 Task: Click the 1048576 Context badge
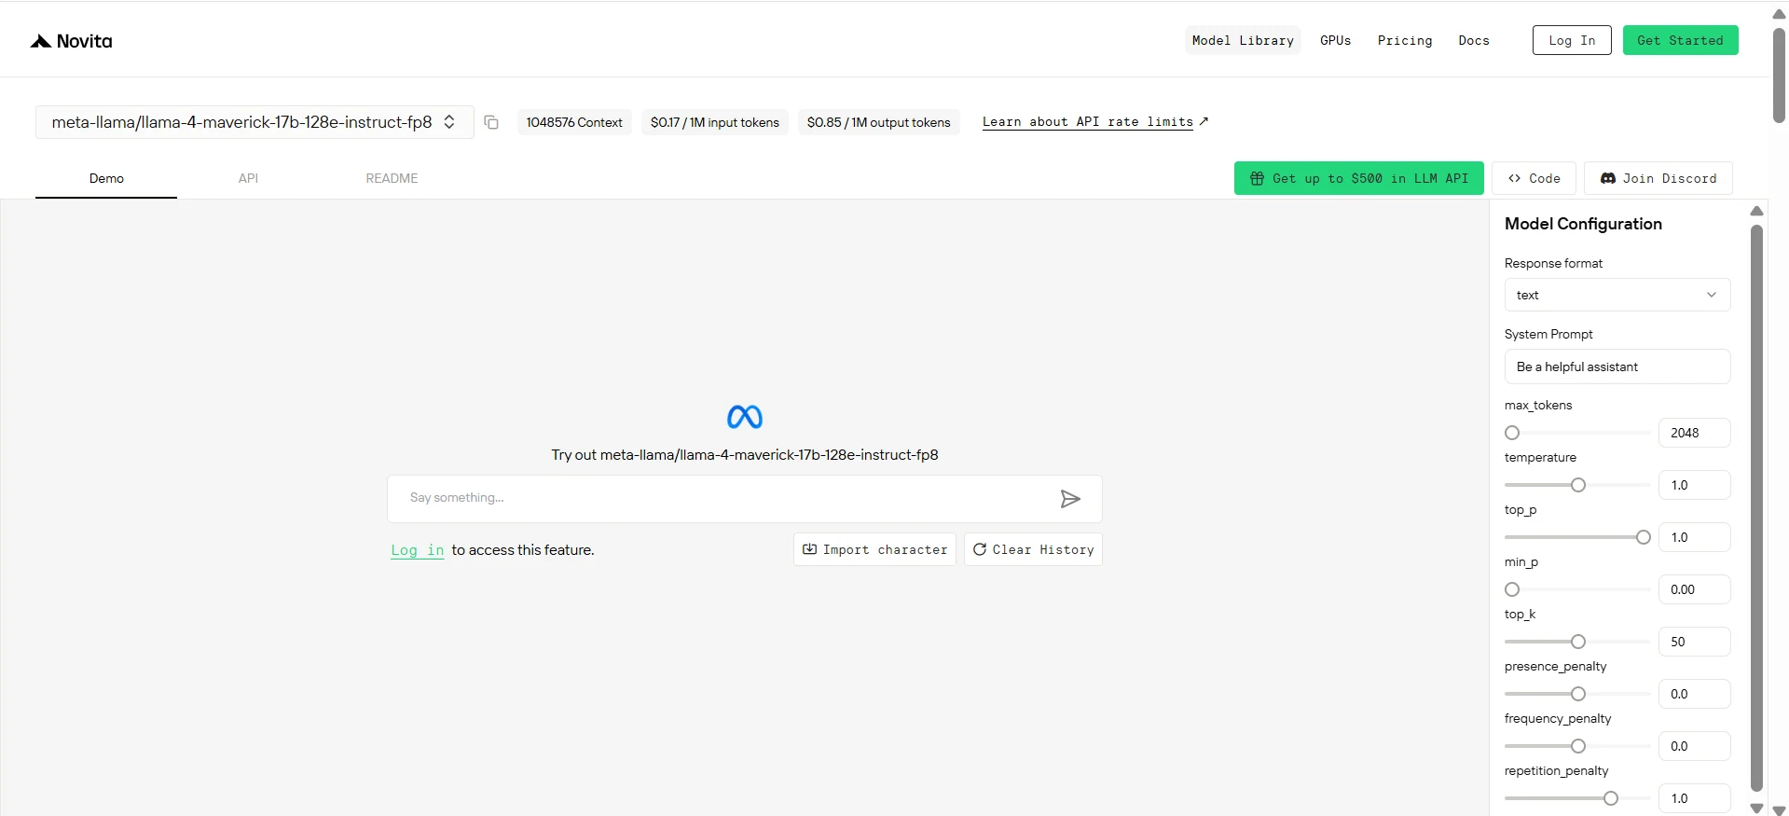click(574, 122)
